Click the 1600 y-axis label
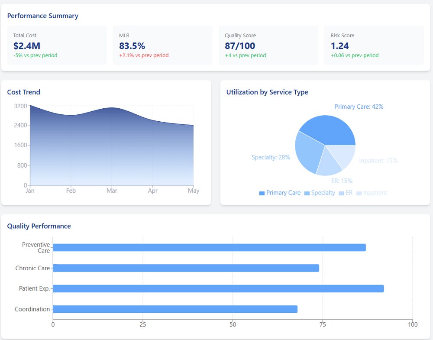This screenshot has width=433, height=340. coord(20,145)
